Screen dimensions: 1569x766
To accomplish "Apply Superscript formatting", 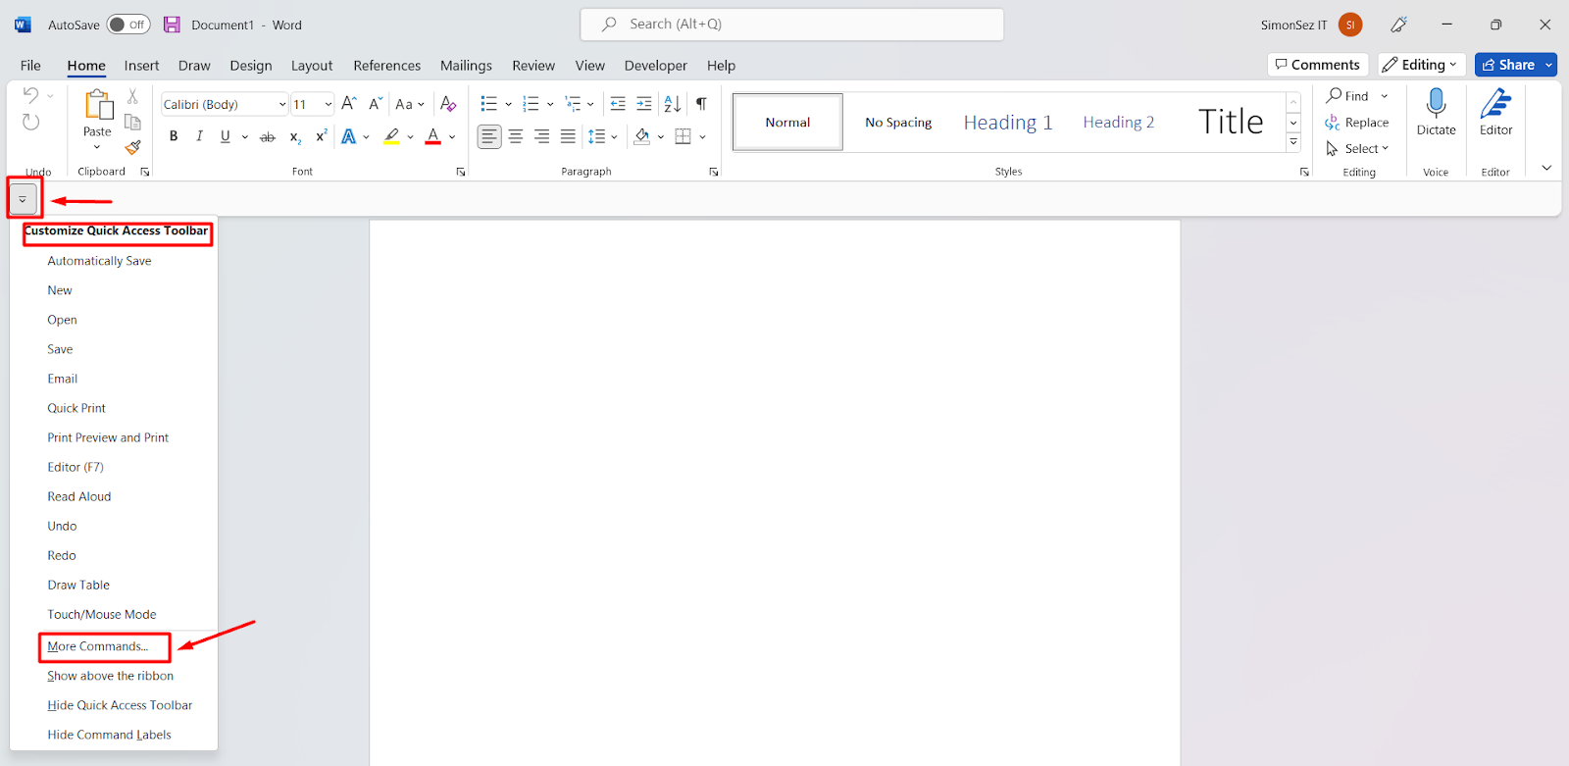I will tap(321, 136).
